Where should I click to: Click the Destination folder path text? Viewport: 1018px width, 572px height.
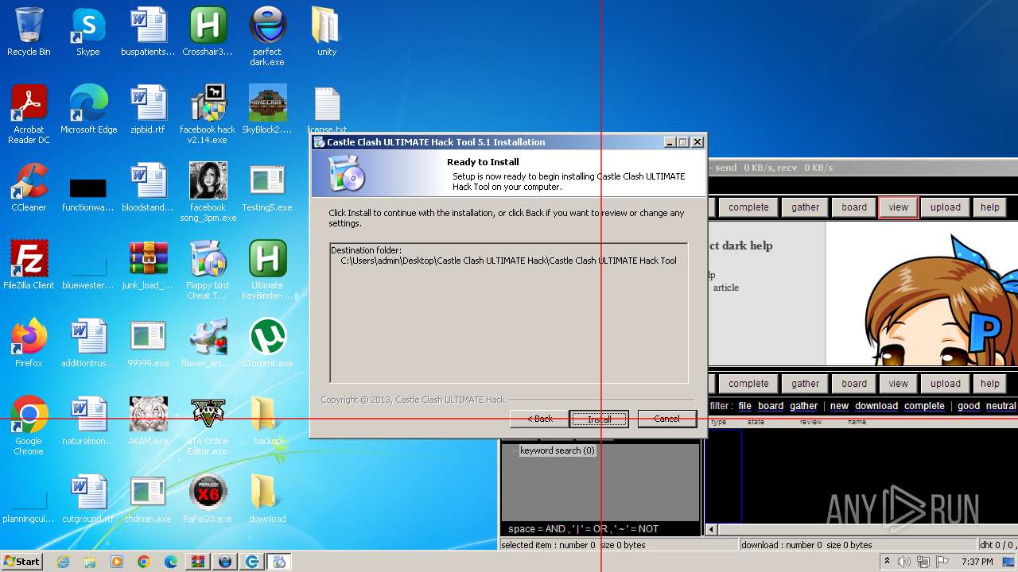click(508, 261)
